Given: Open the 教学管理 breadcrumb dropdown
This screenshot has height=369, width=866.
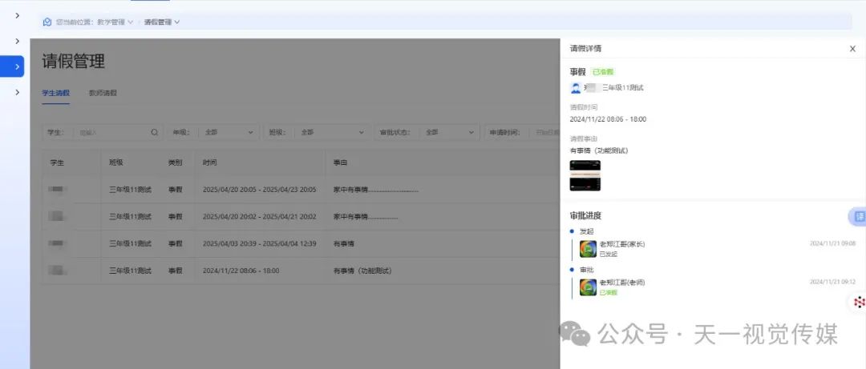Looking at the screenshot, I should click(115, 22).
